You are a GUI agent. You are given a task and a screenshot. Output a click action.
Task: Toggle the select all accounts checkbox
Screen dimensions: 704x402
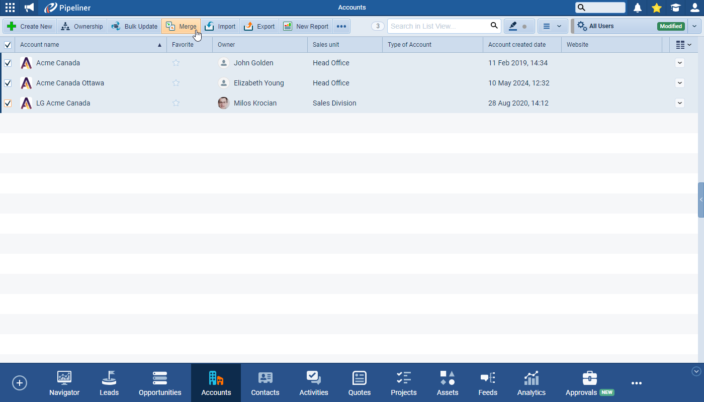click(x=8, y=45)
